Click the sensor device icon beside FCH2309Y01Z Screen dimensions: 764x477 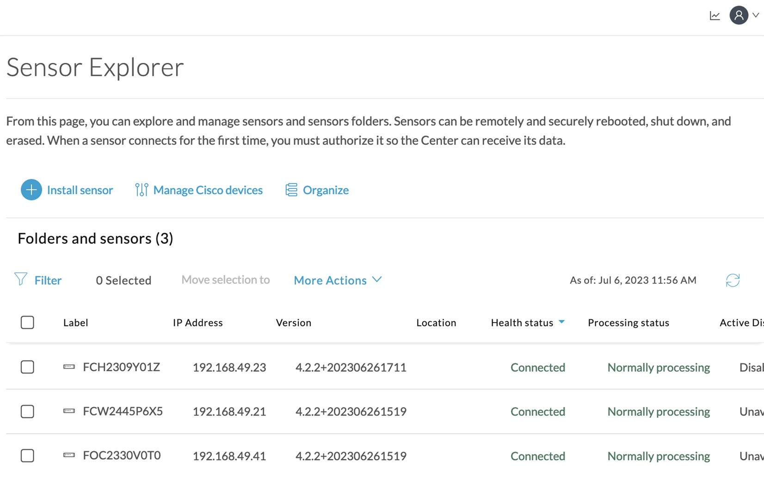(x=68, y=367)
